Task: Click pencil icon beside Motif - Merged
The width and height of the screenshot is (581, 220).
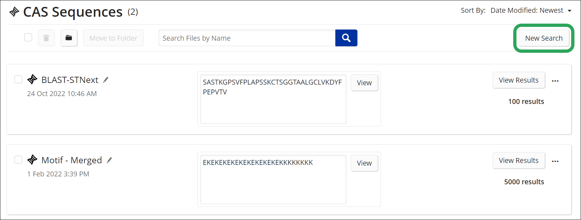Action: click(x=109, y=160)
